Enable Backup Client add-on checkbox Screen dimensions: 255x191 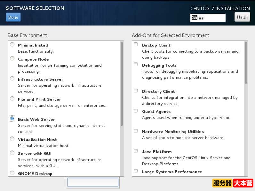point(136,44)
